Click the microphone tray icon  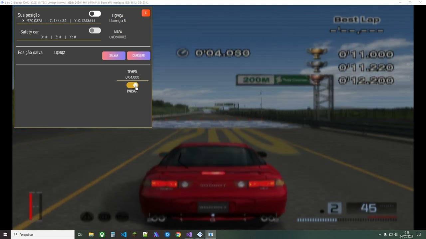[385, 235]
